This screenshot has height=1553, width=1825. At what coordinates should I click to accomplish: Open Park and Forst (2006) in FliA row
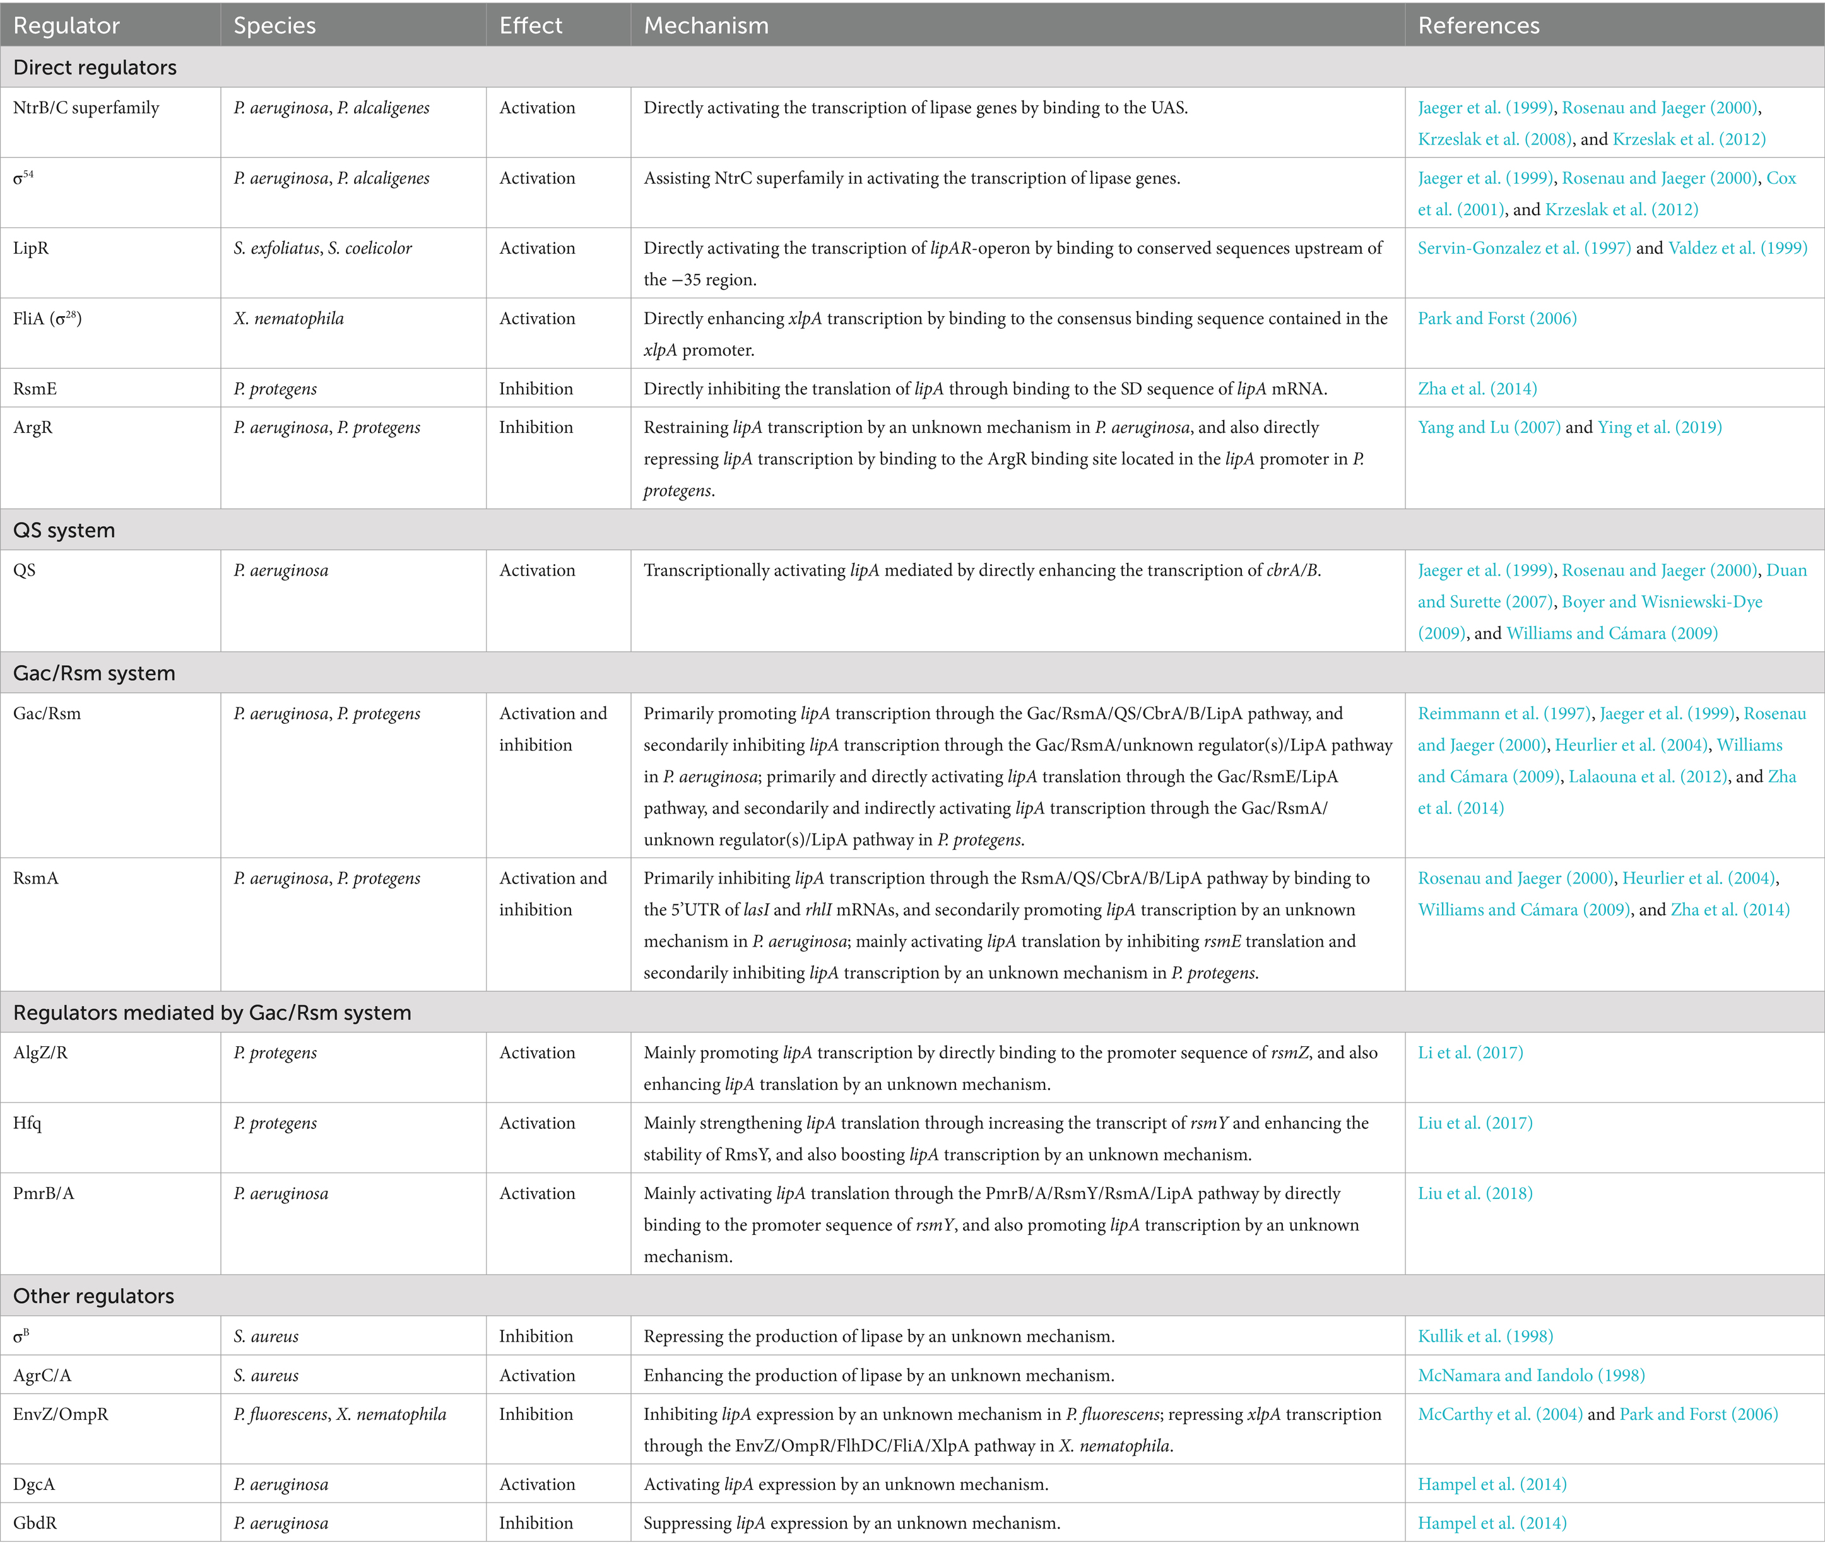tap(1497, 319)
